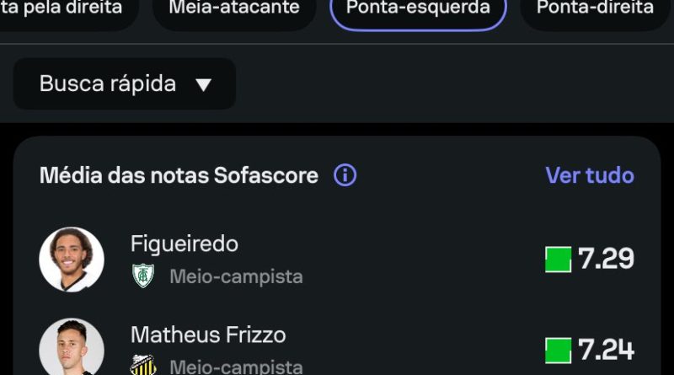Viewport: 674px width, 375px height.
Task: Open Matheus Frizzo's player name
Action: tap(208, 335)
